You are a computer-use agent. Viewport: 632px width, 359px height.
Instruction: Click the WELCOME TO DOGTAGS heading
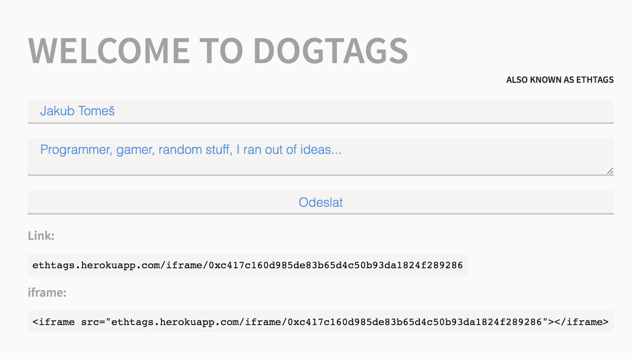(218, 51)
